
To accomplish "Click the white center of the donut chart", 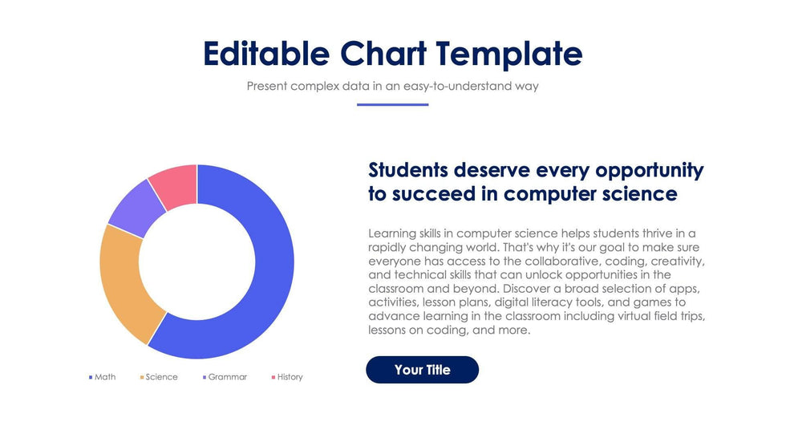I will (196, 262).
